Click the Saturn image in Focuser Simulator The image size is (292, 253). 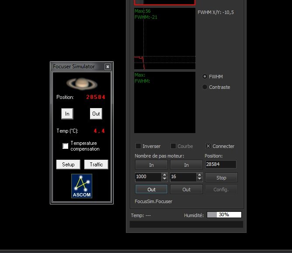[82, 83]
